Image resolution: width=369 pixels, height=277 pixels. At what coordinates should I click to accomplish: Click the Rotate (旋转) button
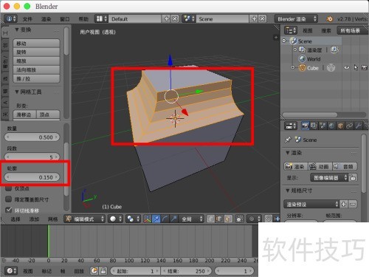click(x=36, y=52)
